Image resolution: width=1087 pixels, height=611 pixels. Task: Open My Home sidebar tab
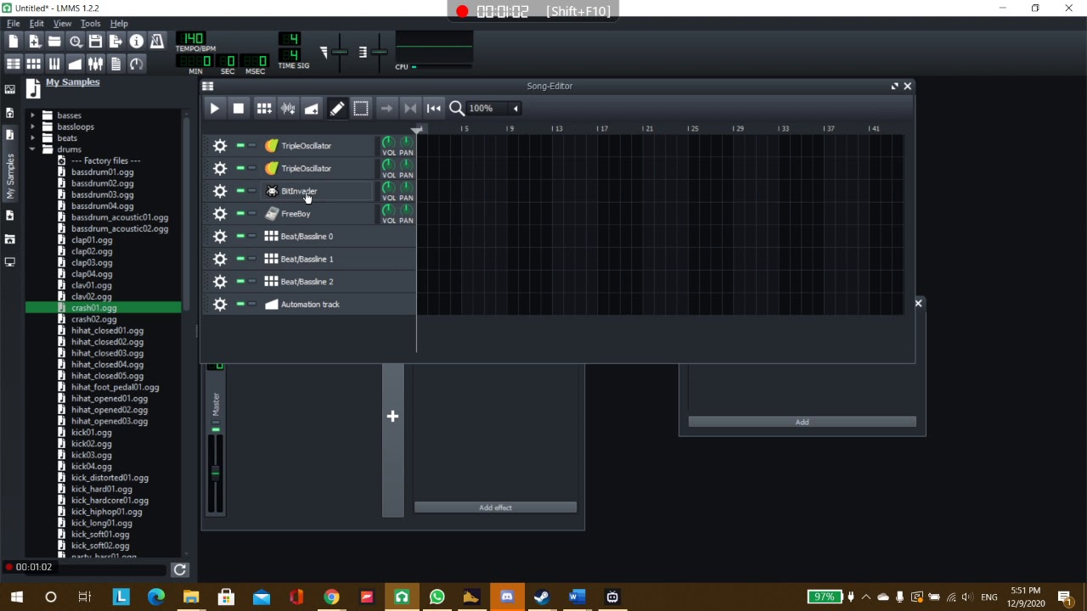coord(9,239)
